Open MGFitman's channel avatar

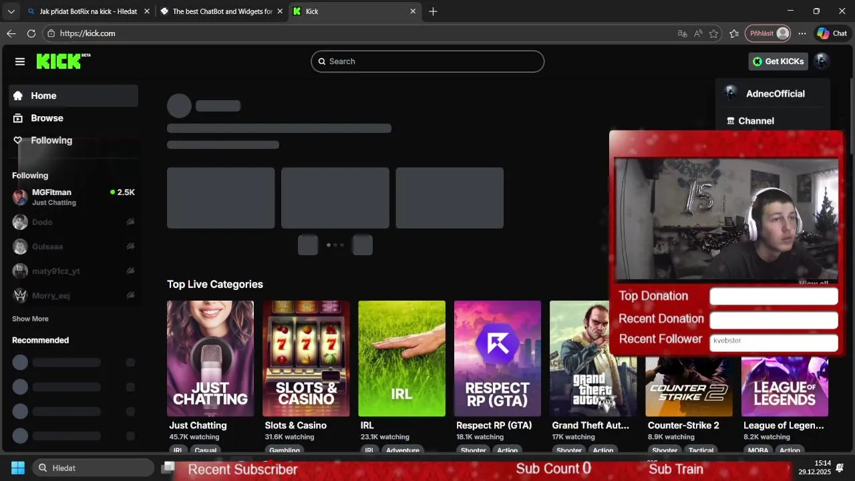[20, 197]
